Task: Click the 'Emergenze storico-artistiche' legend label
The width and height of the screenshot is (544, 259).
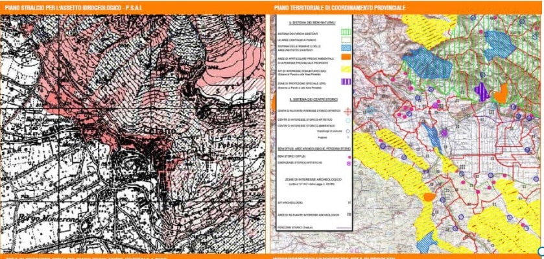Action: pos(300,162)
